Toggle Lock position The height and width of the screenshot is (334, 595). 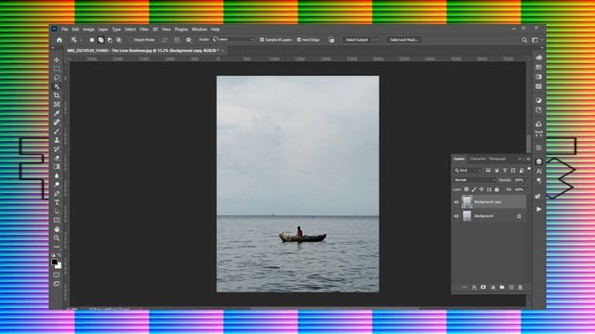pyautogui.click(x=482, y=189)
